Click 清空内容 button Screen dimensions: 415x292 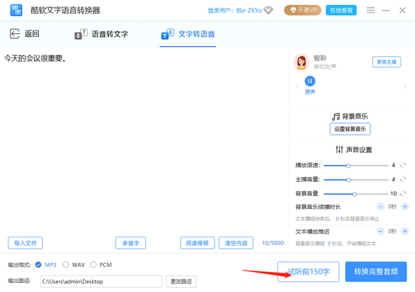point(236,243)
